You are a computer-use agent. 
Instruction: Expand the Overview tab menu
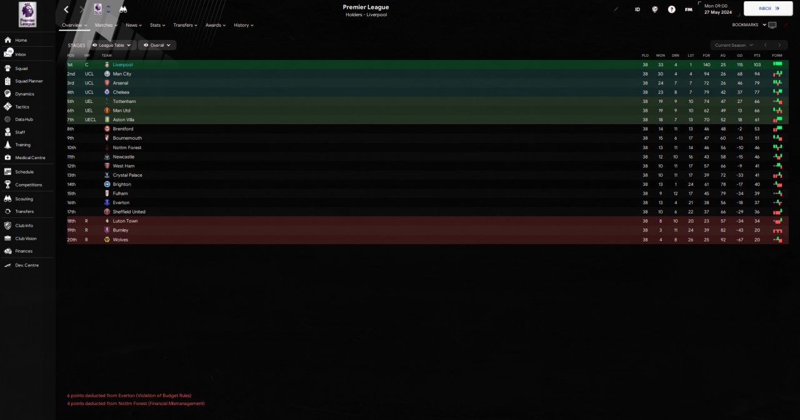coord(74,25)
